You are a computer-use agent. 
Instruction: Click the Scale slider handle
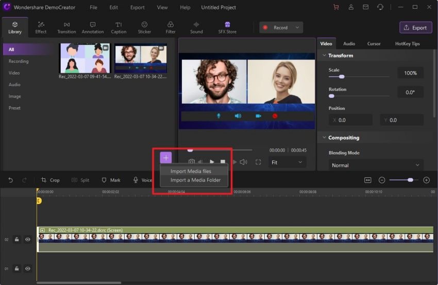341,77
